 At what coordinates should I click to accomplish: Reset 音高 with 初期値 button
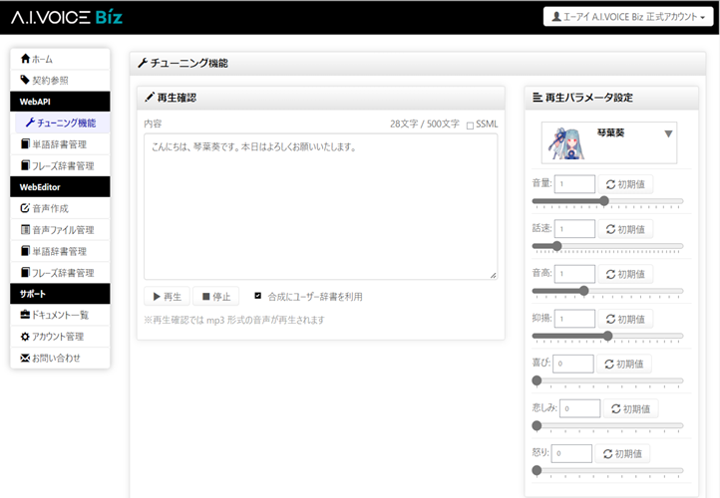pyautogui.click(x=625, y=274)
